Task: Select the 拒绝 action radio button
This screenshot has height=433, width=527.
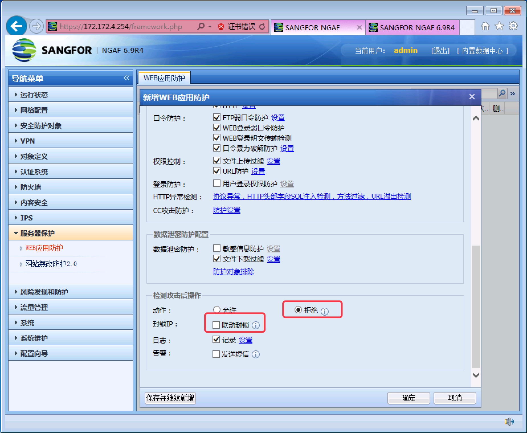Action: pos(298,310)
